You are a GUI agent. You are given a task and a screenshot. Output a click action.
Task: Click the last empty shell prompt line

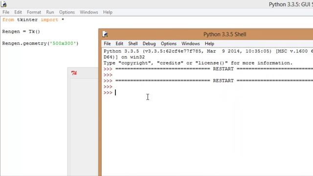pos(110,92)
